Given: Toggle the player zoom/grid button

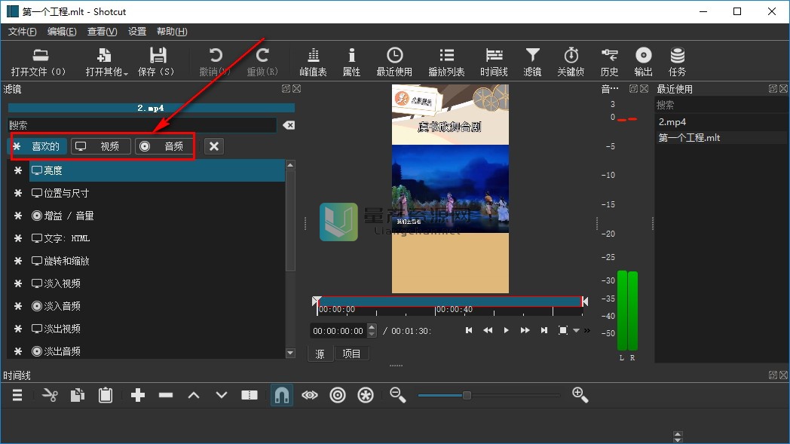Looking at the screenshot, I should point(563,330).
